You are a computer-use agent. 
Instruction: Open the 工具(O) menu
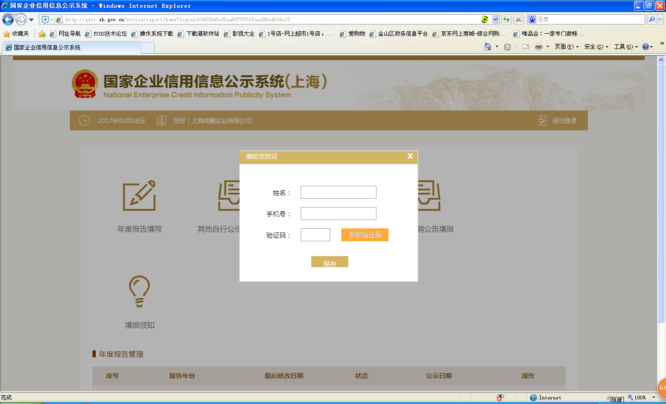625,47
